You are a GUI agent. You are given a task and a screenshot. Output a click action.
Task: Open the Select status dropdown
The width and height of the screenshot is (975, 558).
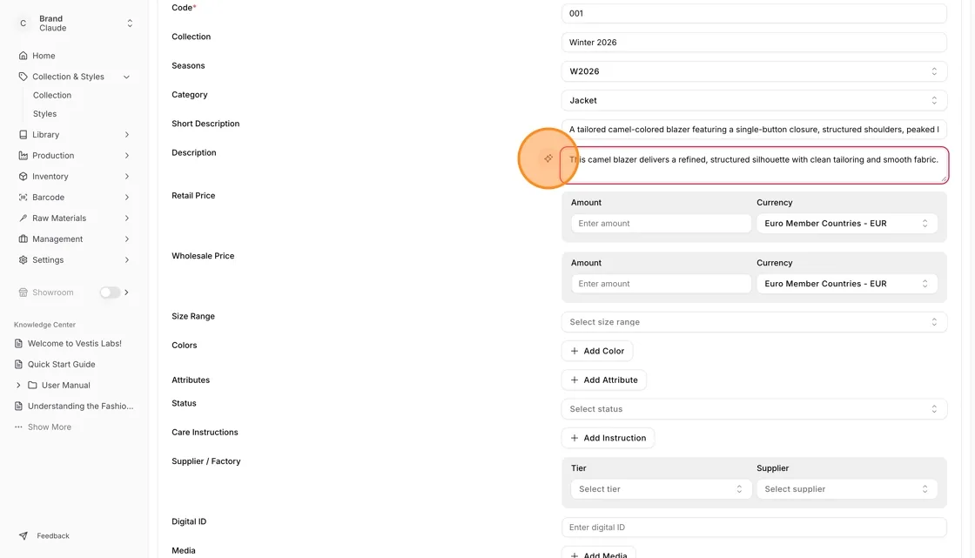pyautogui.click(x=754, y=408)
